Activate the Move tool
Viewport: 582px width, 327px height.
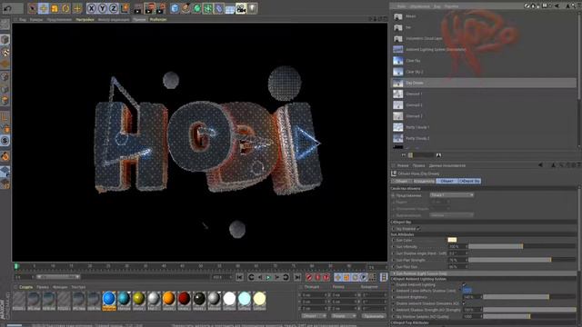coord(44,8)
